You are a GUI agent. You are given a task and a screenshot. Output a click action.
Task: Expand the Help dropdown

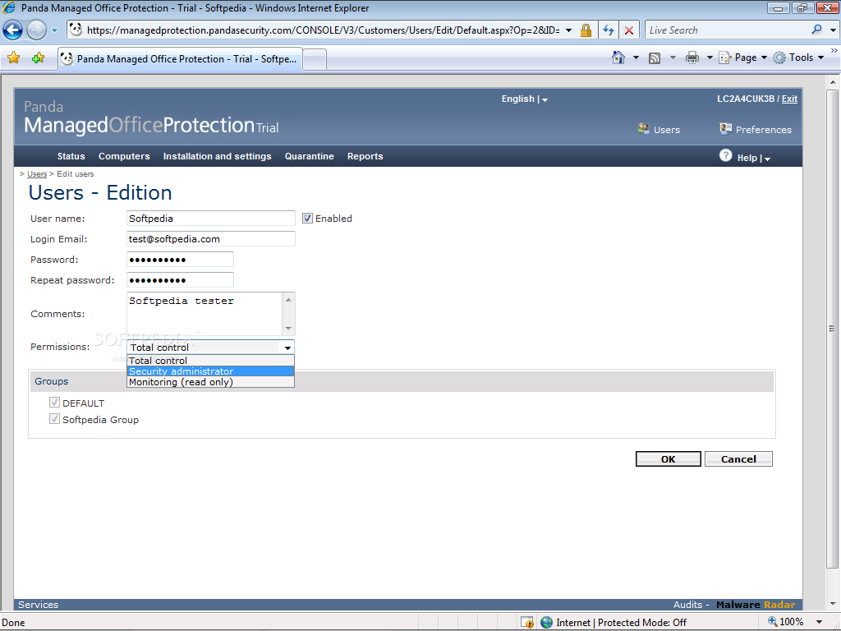coord(754,158)
